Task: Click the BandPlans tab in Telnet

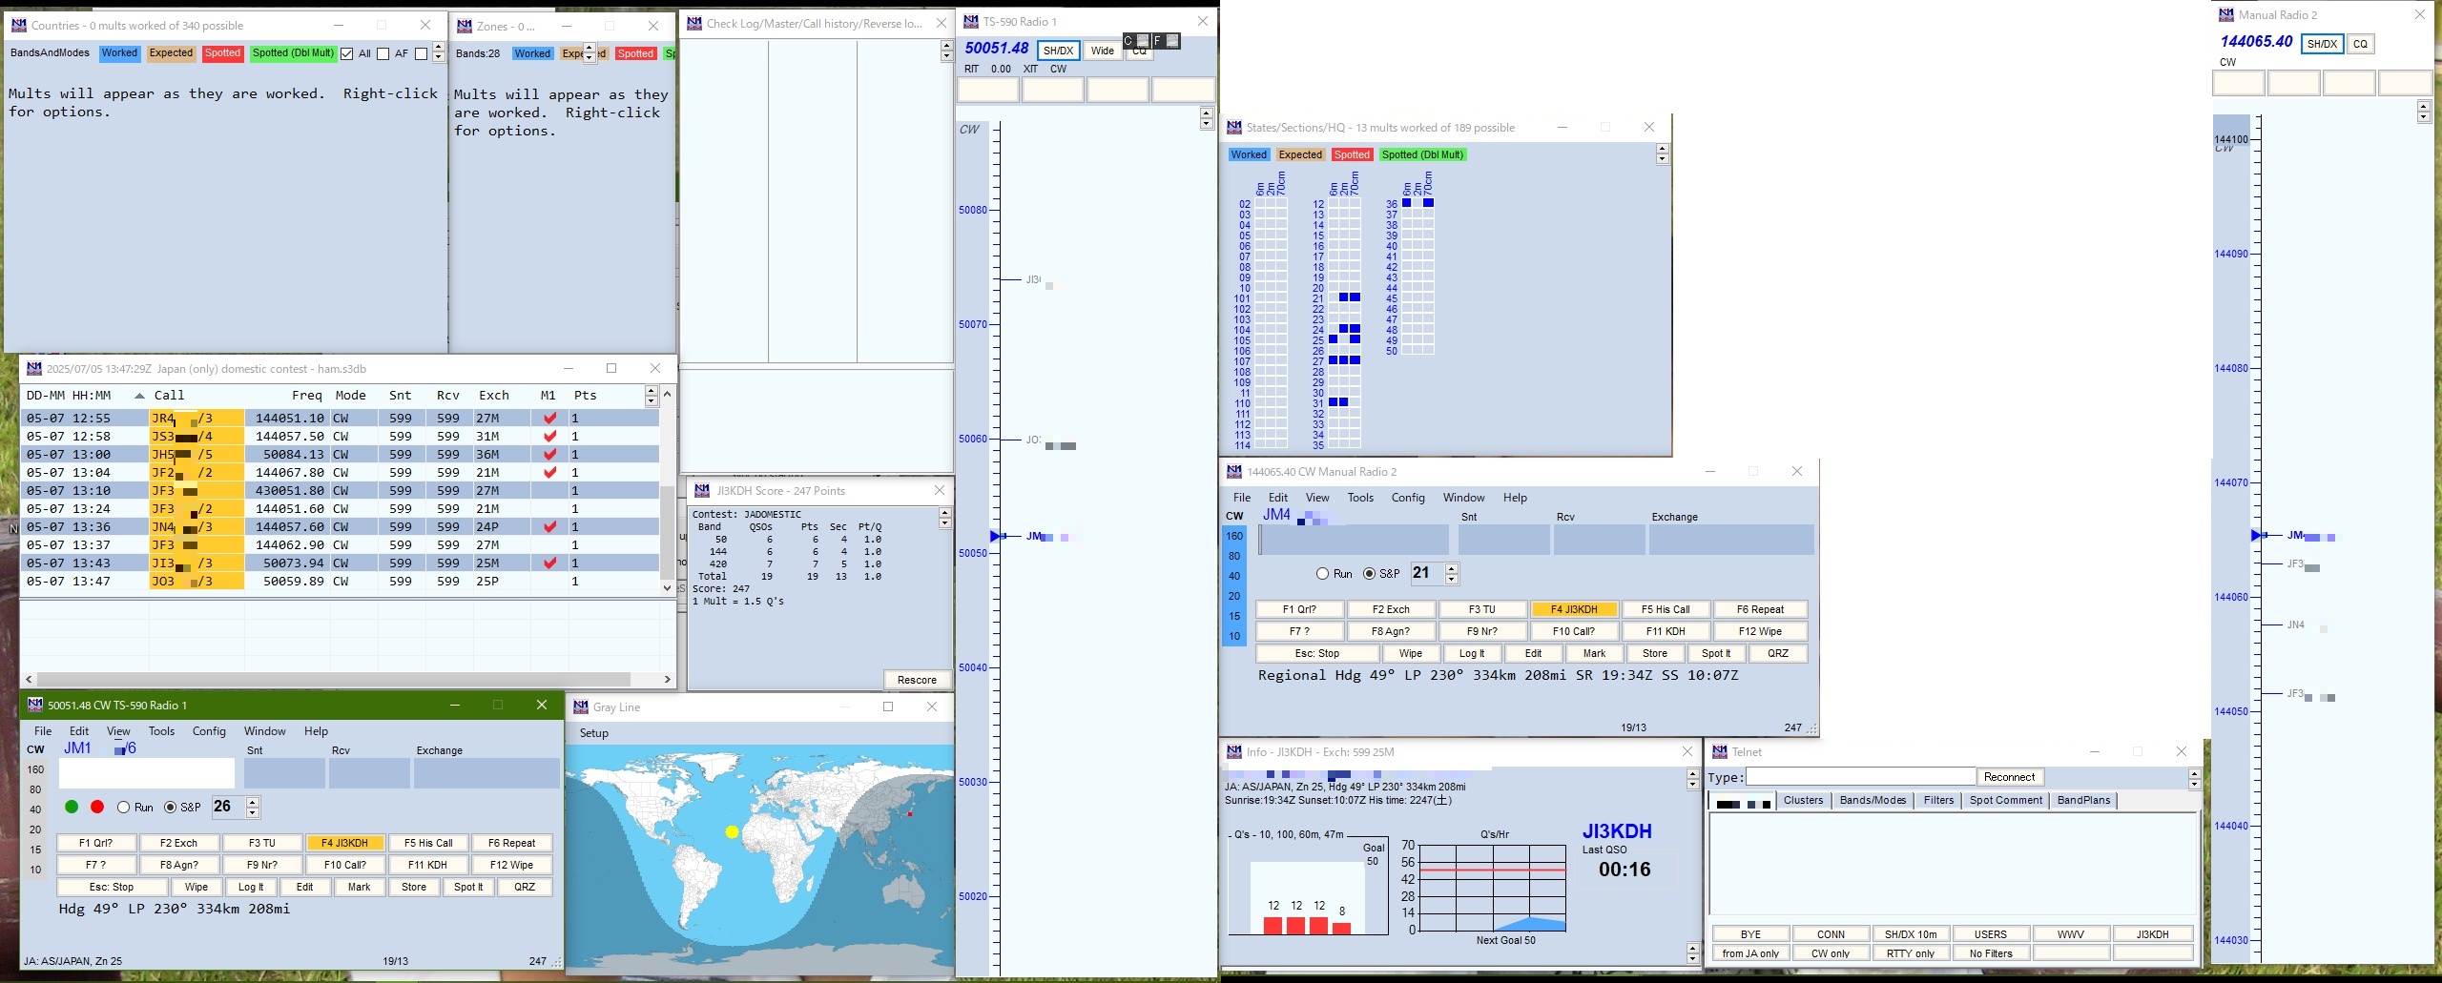Action: tap(2083, 800)
